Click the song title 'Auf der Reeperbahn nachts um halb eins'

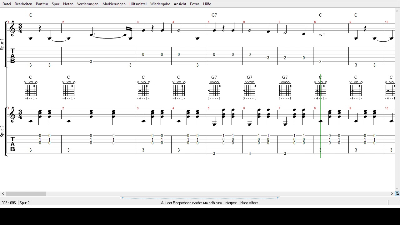point(191,203)
